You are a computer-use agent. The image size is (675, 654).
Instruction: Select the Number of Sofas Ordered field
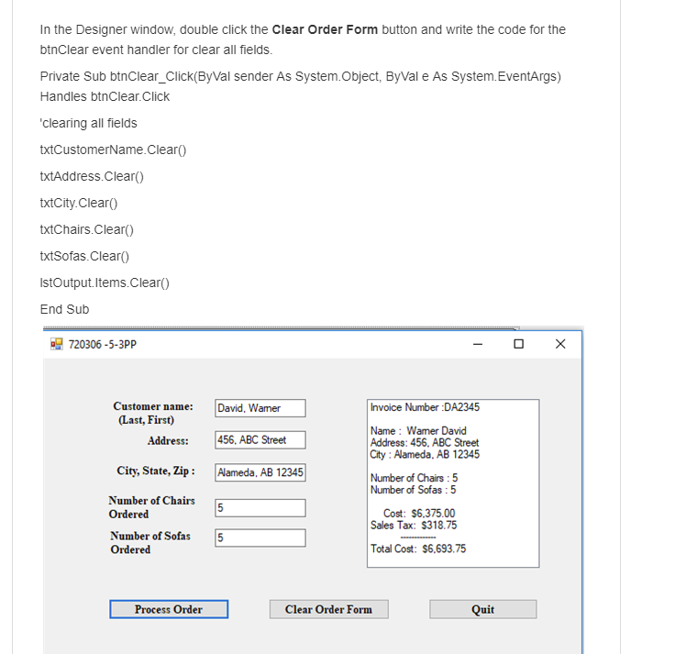point(260,538)
